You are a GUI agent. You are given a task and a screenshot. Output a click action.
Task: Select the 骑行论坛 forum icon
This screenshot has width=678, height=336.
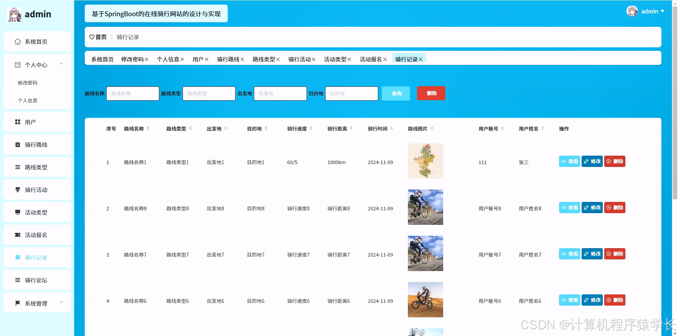click(18, 280)
